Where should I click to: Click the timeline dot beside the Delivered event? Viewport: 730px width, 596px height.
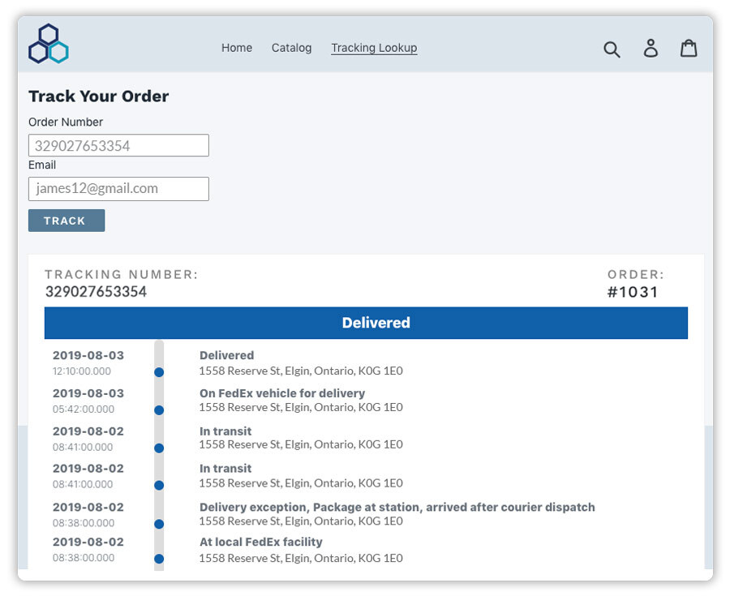point(159,371)
